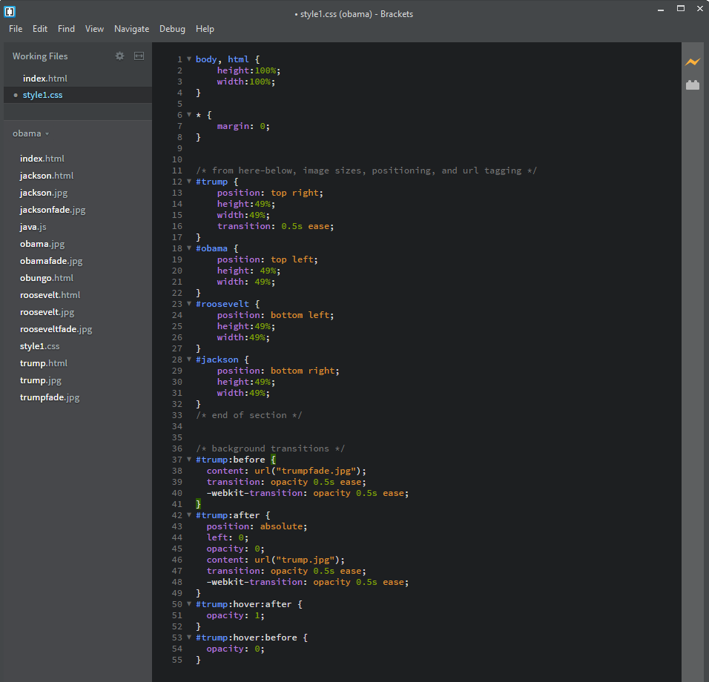The height and width of the screenshot is (682, 709).
Task: Collapse the #trump rule on line 12
Action: tap(189, 181)
